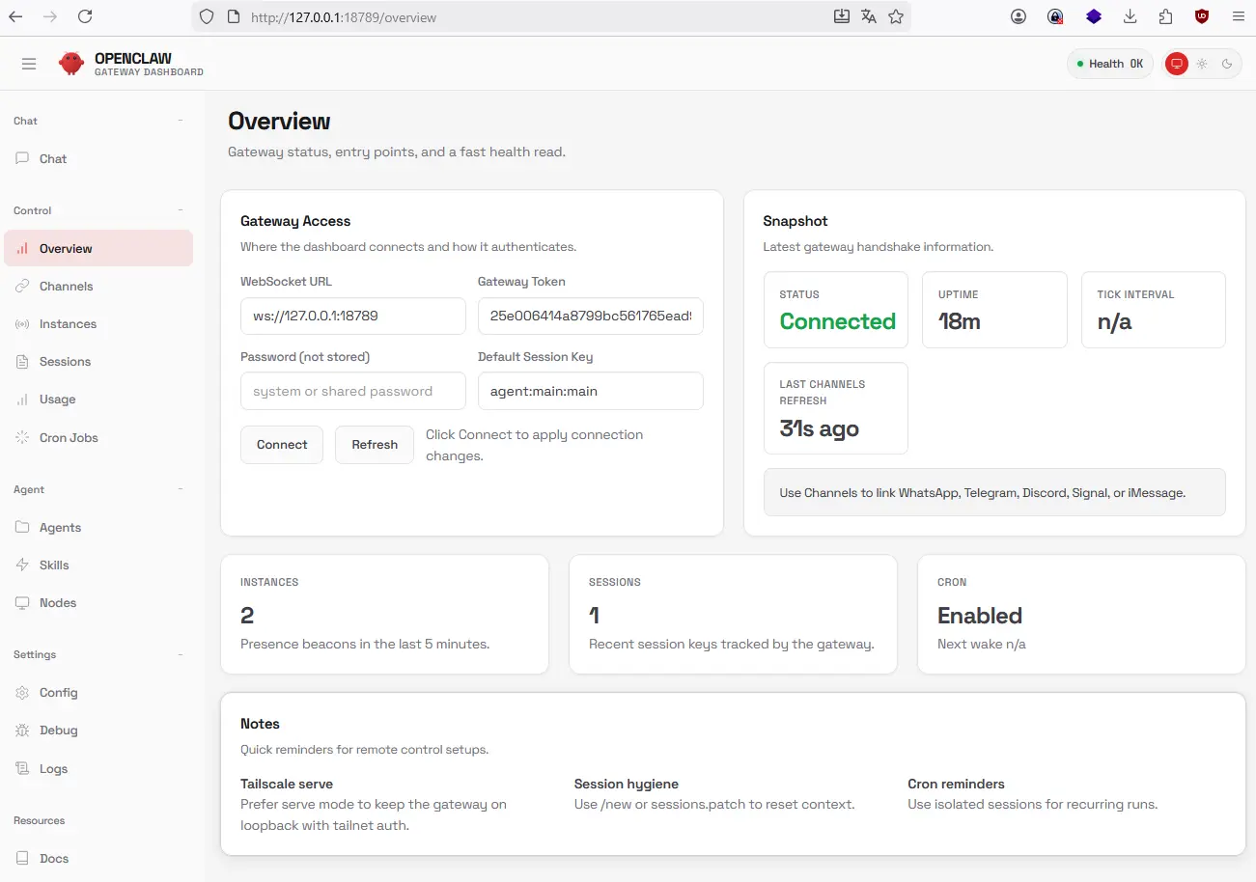Image resolution: width=1256 pixels, height=882 pixels.
Task: Select Logs in the sidebar menu
Action: coord(53,769)
